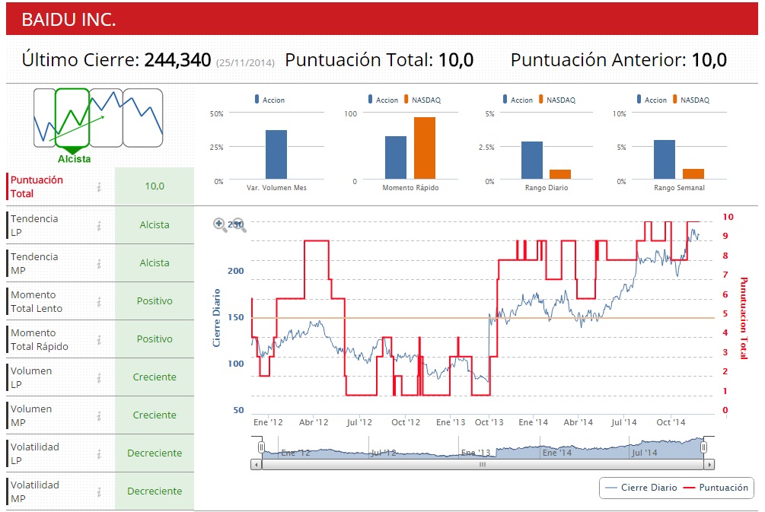This screenshot has width=765, height=512.
Task: Open info icon for Momento Total Lento
Action: click(x=99, y=302)
